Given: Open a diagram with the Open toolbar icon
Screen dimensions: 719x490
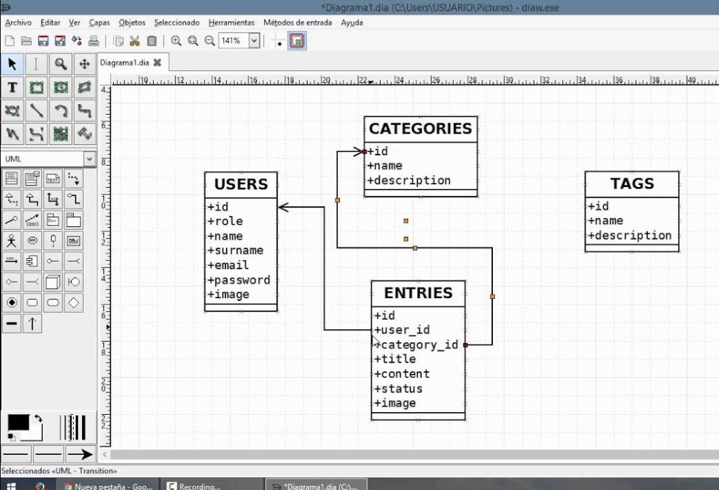Looking at the screenshot, I should (27, 40).
